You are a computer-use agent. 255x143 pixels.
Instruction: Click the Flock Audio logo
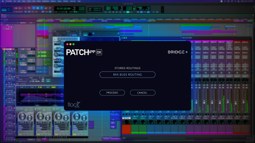click(x=74, y=105)
